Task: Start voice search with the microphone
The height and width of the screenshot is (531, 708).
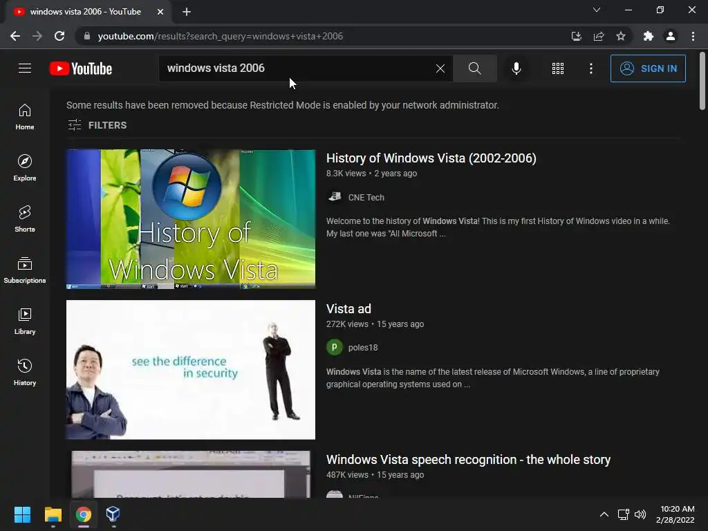Action: (x=516, y=68)
